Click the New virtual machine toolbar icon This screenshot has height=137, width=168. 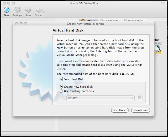[x=7, y=10]
